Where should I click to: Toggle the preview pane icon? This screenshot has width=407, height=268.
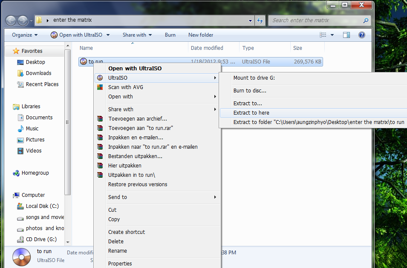tap(346, 35)
